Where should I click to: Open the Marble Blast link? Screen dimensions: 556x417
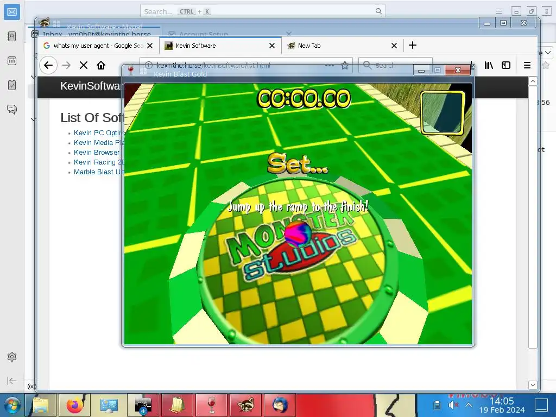coord(99,172)
